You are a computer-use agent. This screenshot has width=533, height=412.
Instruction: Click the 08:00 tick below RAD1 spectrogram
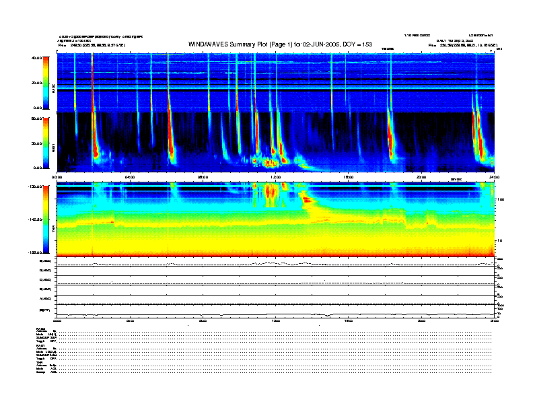pos(203,177)
